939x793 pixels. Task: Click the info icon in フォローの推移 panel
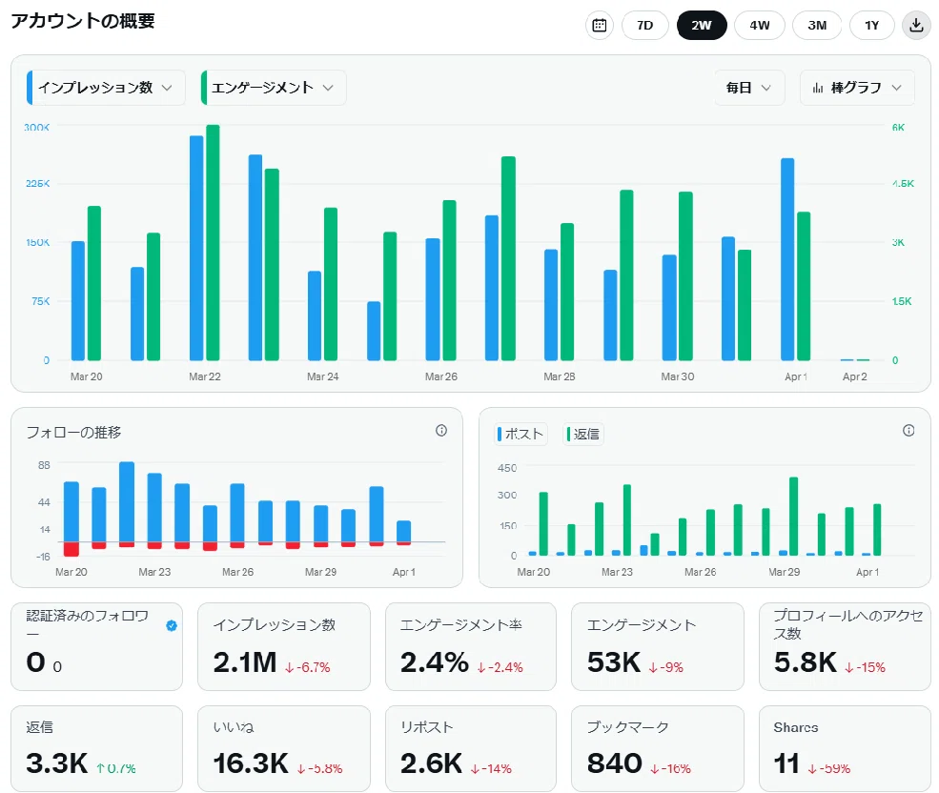[441, 430]
